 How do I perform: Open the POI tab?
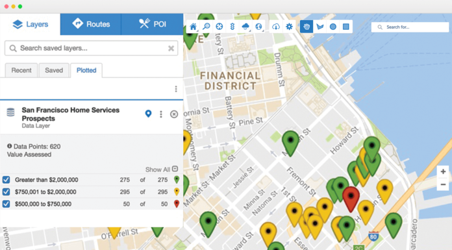[x=152, y=24]
